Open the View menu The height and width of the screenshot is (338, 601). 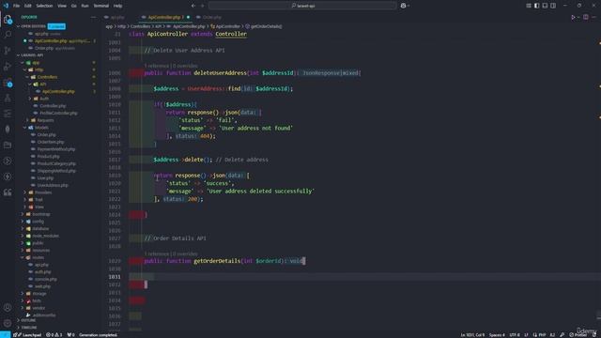[x=62, y=6]
